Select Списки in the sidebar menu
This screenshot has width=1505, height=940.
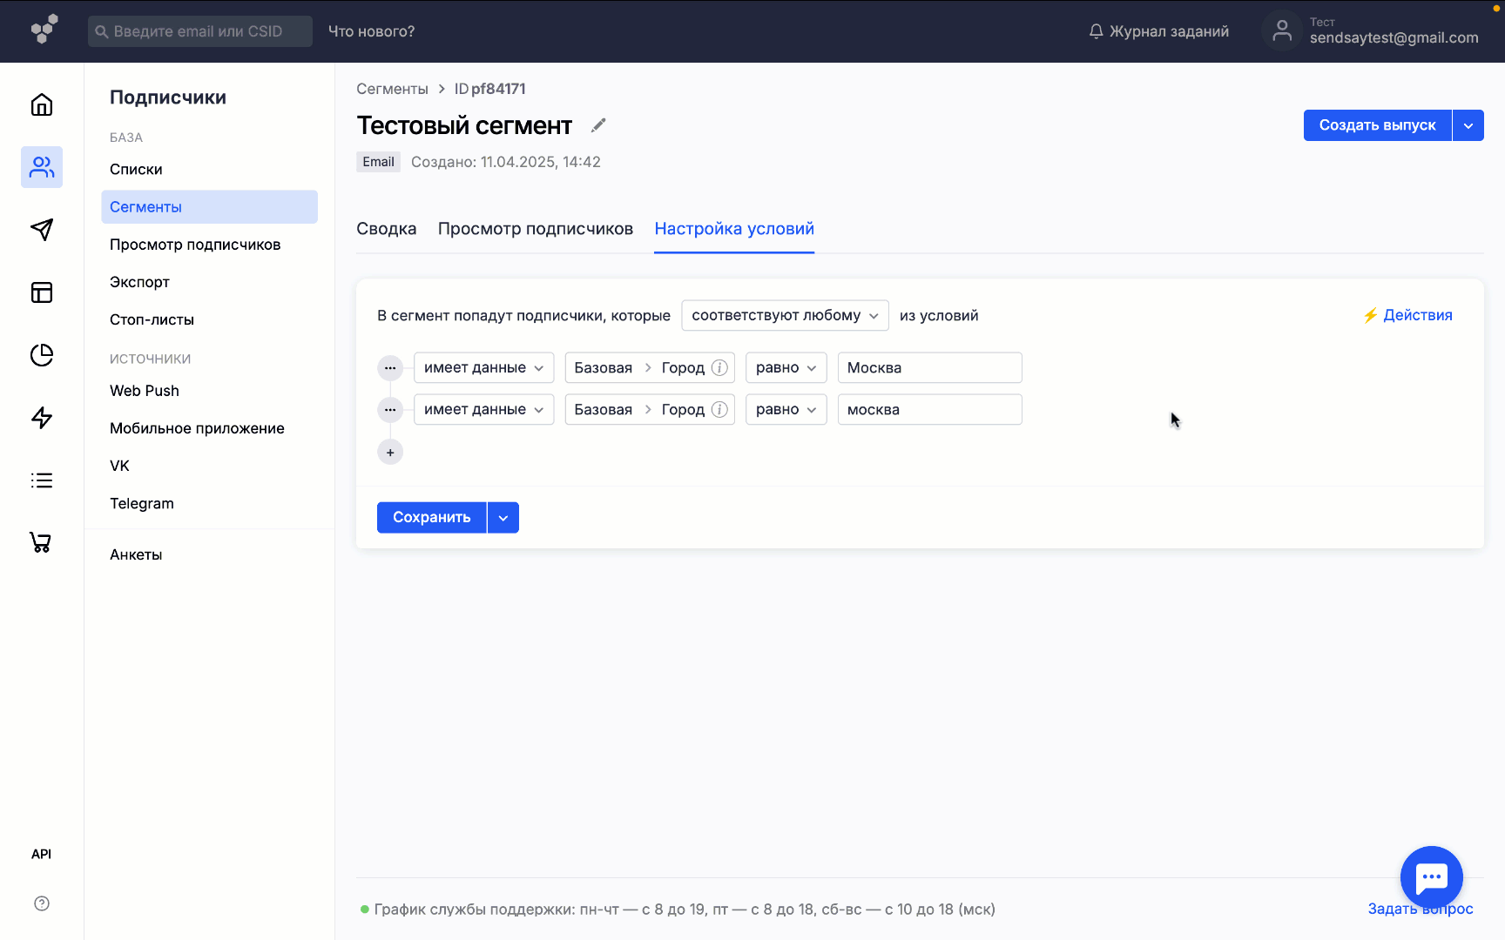point(136,169)
